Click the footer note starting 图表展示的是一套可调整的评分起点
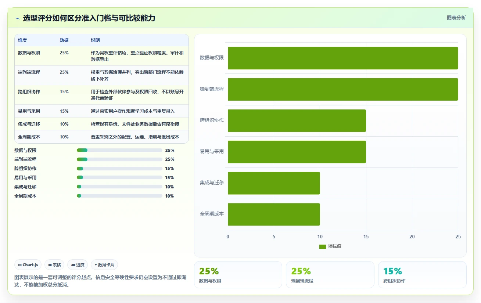 100,281
